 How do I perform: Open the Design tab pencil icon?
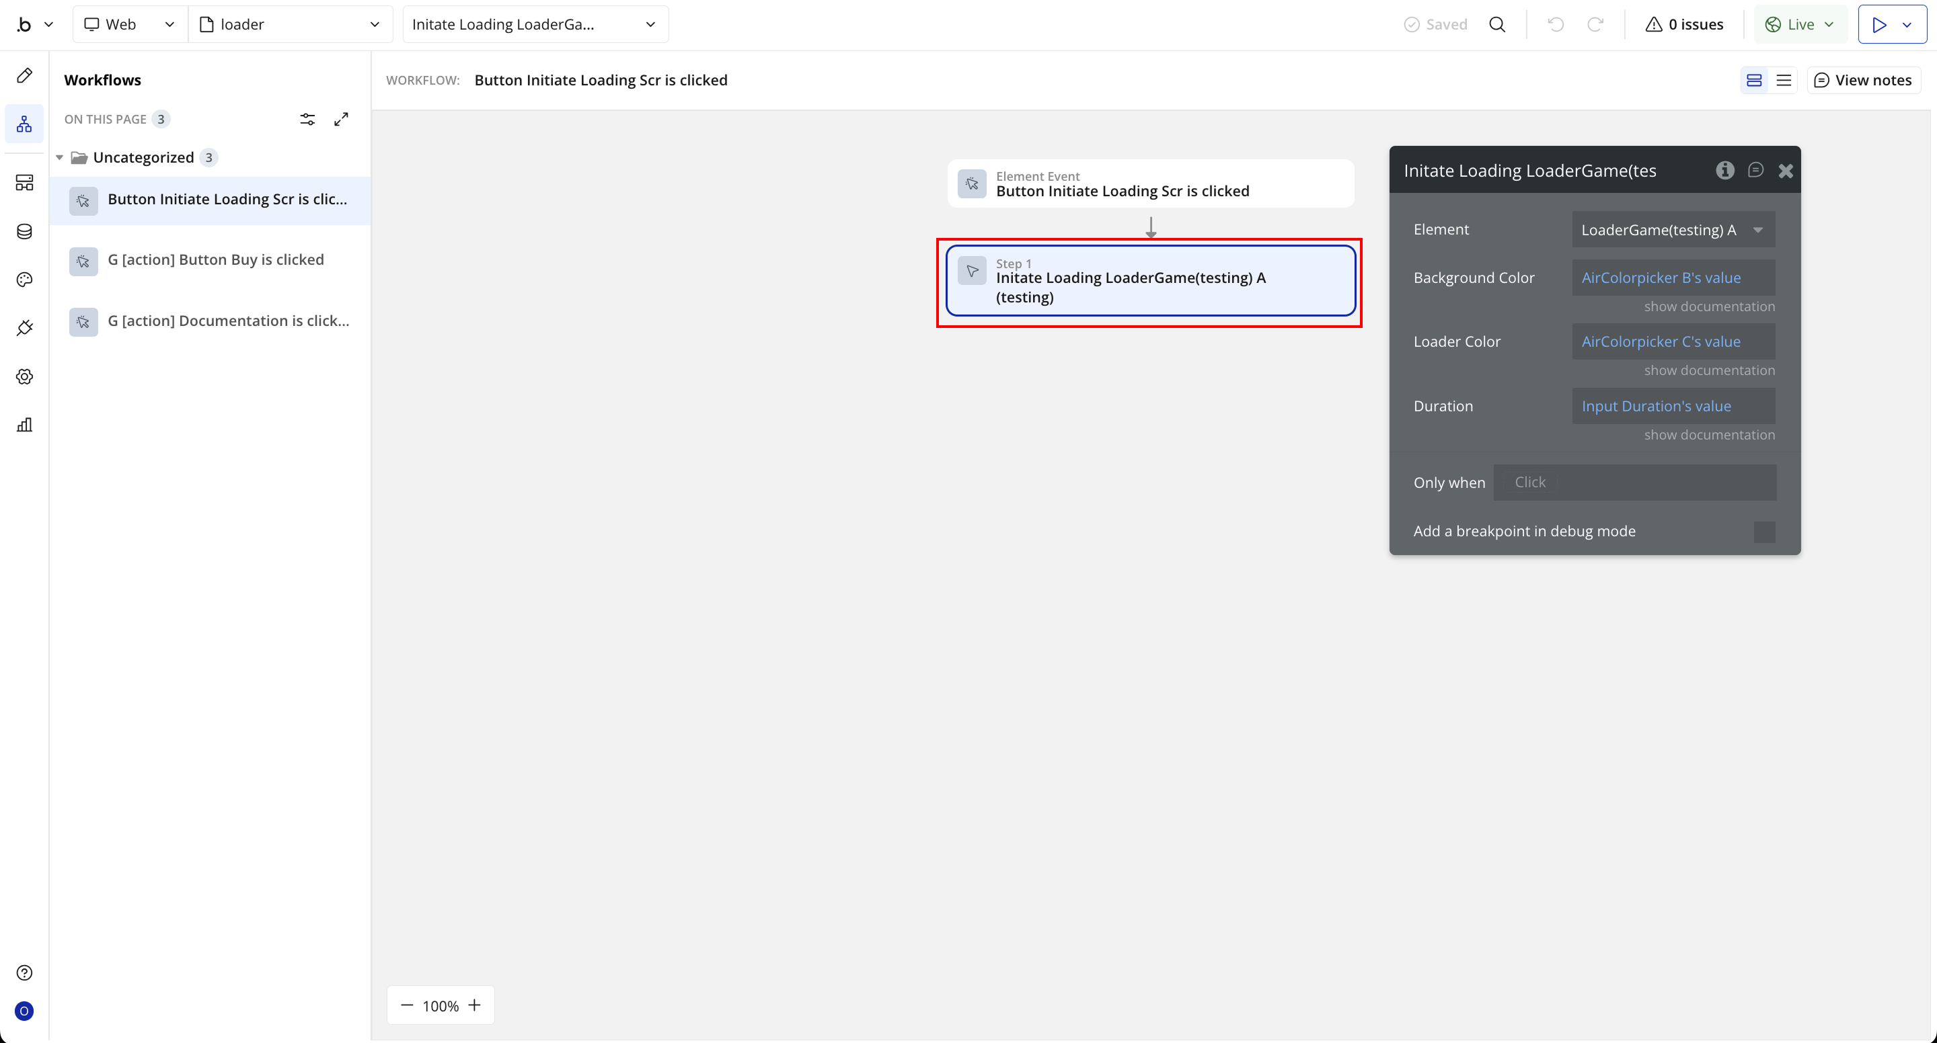[x=24, y=75]
